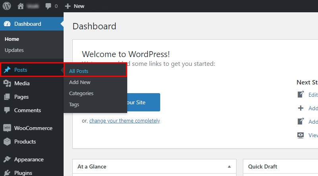Open the WooCommerce menu item
Viewport: 318px width, 176px height.
pos(32,128)
